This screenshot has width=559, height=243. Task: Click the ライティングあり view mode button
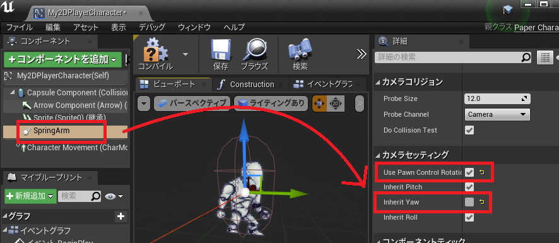click(x=271, y=104)
